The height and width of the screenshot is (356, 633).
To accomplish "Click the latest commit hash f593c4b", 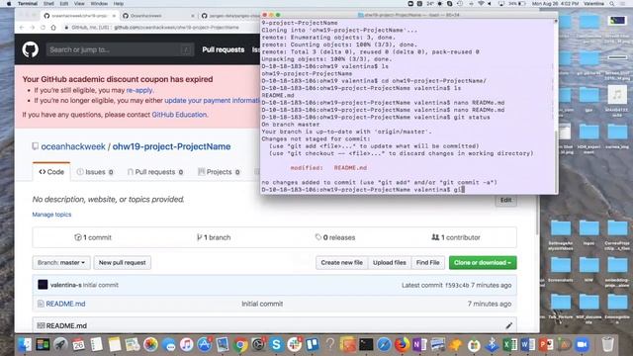I will point(457,285).
